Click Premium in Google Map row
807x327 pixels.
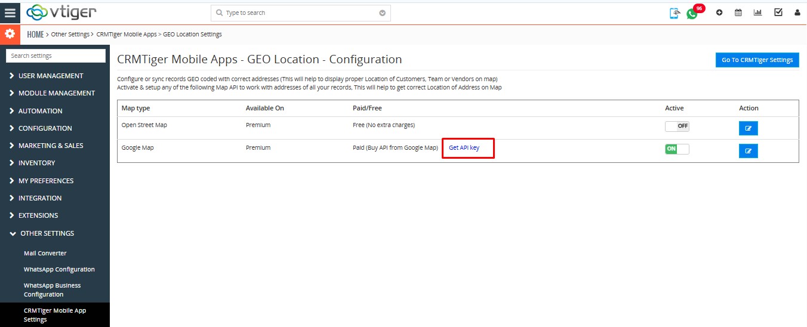tap(258, 147)
